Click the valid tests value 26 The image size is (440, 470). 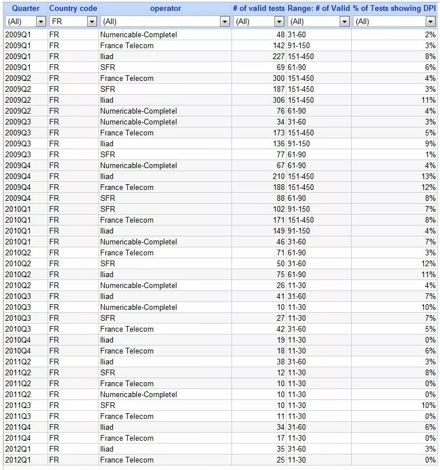click(281, 285)
